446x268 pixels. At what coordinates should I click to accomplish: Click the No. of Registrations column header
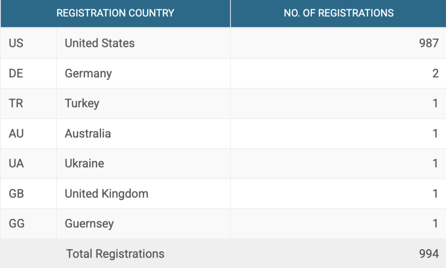(x=338, y=13)
